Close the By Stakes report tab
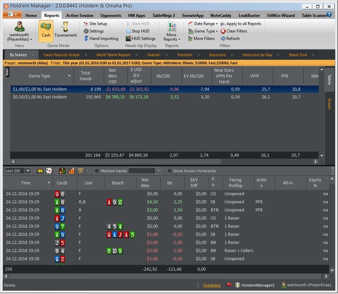 click(33, 55)
